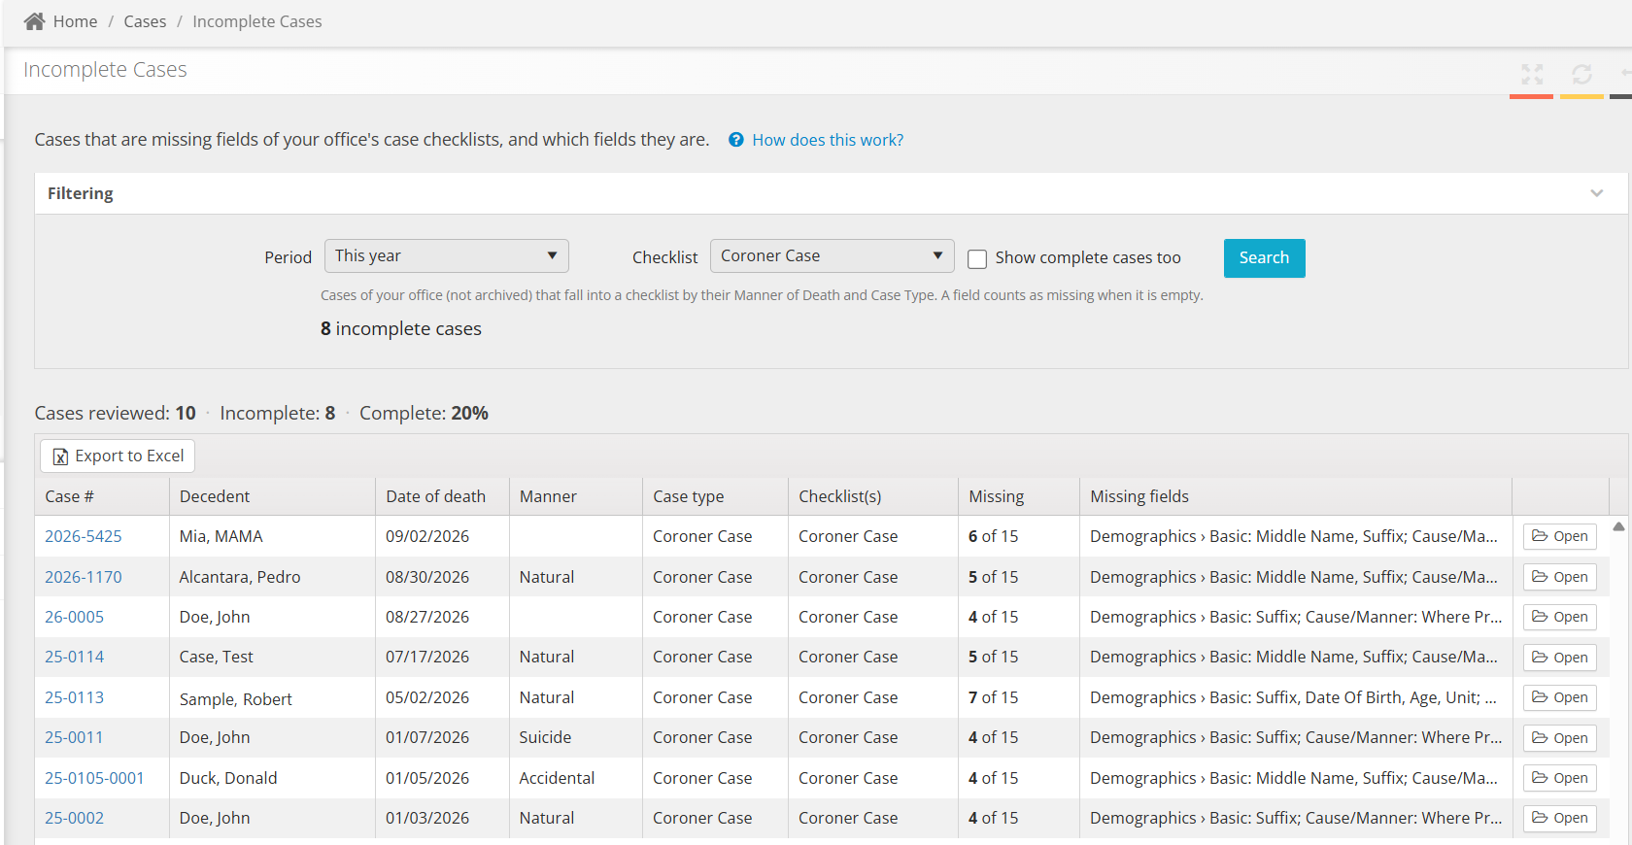
Task: Open the Checklist dropdown showing Coroner Case
Action: pyautogui.click(x=833, y=256)
